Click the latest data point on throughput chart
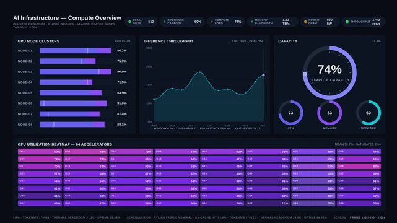Viewport: 397px width, 223px height. 264,75
